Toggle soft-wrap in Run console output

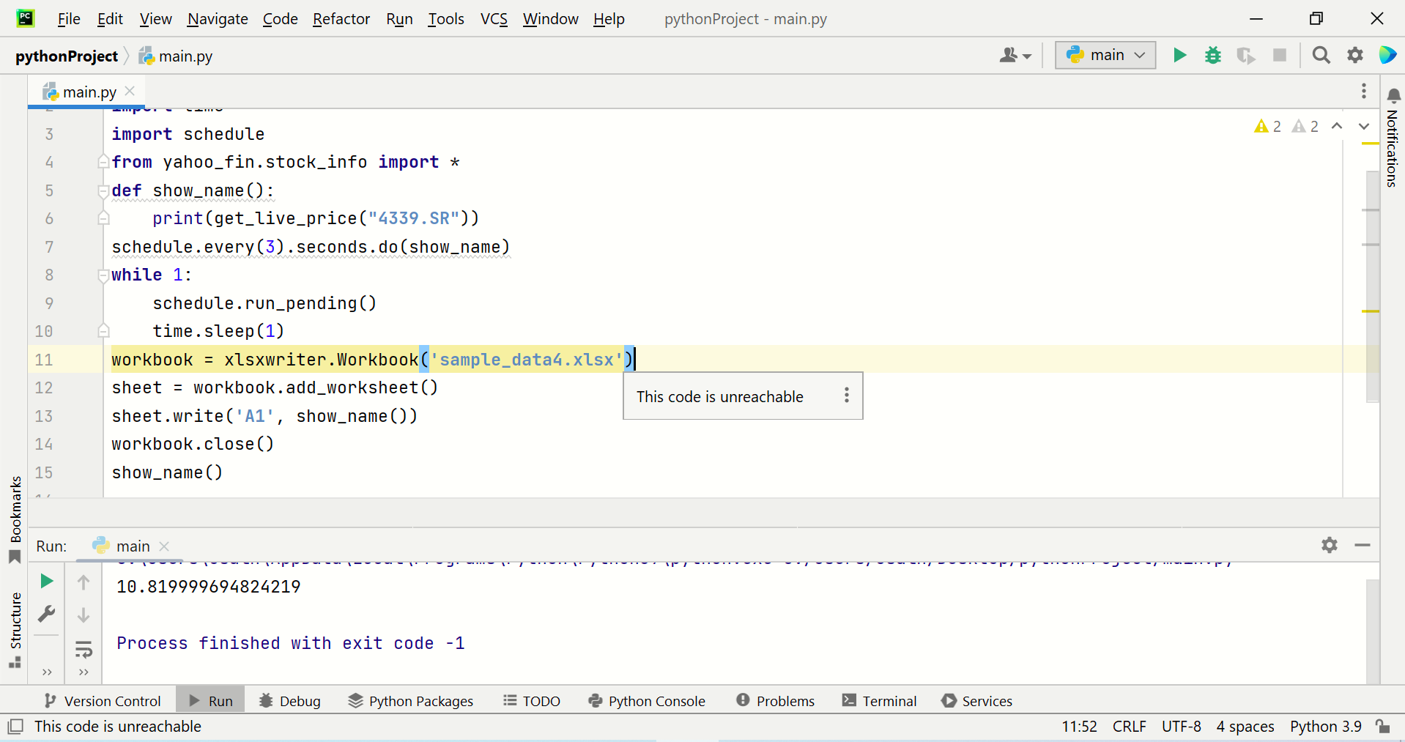[x=84, y=649]
